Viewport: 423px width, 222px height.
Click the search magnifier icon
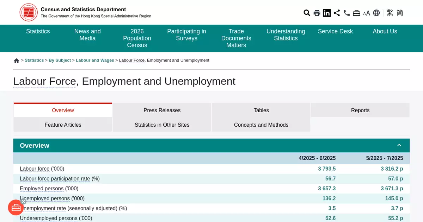click(307, 13)
